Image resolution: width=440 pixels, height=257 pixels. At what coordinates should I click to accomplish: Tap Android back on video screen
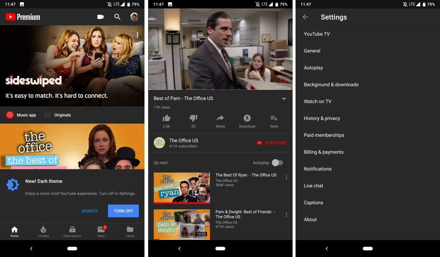(179, 249)
